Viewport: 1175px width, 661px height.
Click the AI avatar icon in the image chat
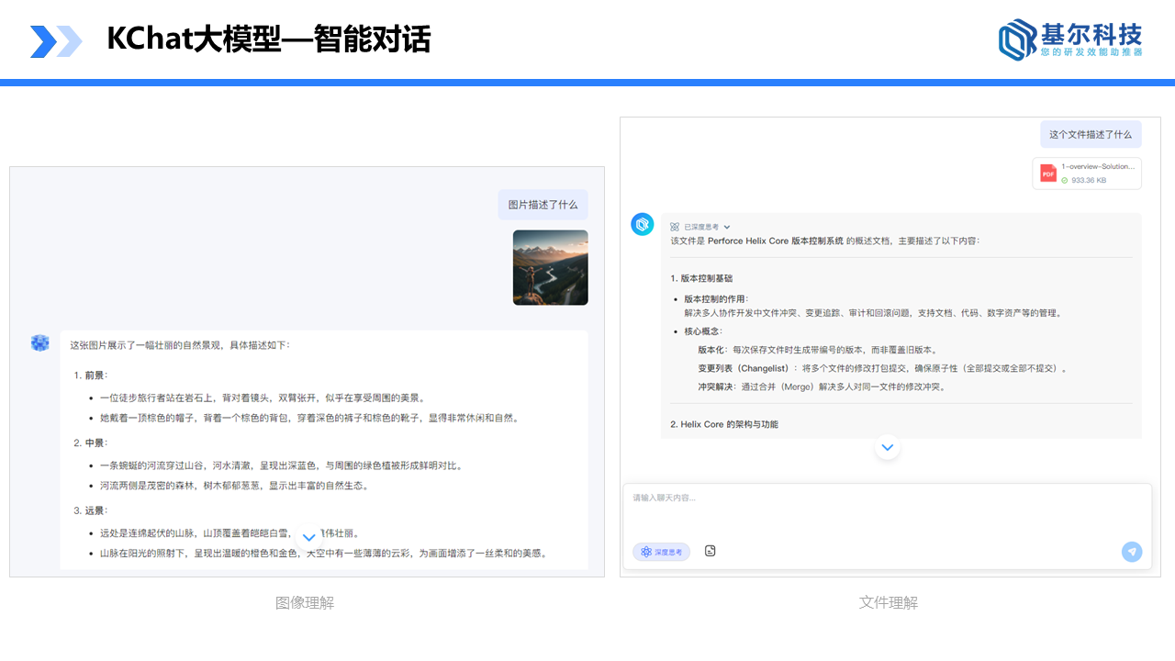39,342
